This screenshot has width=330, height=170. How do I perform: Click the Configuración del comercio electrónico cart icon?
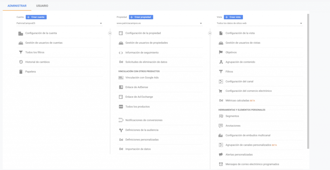point(221,91)
